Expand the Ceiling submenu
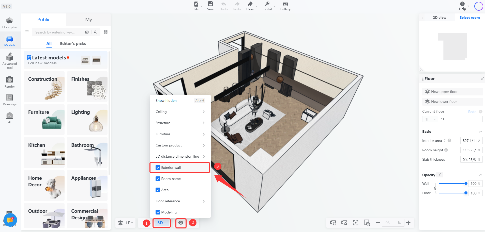 point(180,112)
